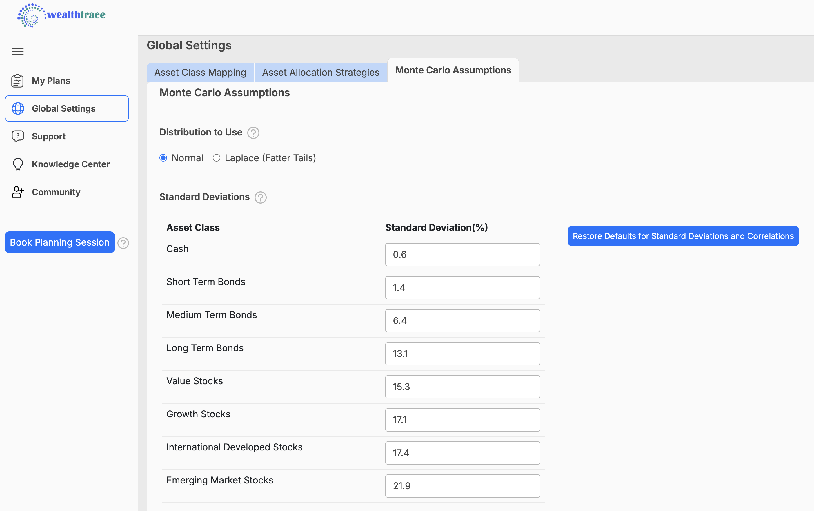
Task: Restore defaults for standard deviations and correlations
Action: click(x=683, y=236)
